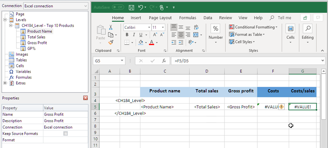Toggle Underline formatting
Screen dimensions: 328x148
[x=141, y=35]
